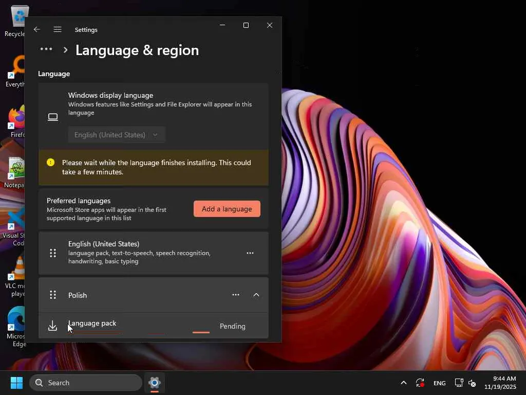Show hidden system tray icons
Screen dimensions: 526x395
coord(404,383)
